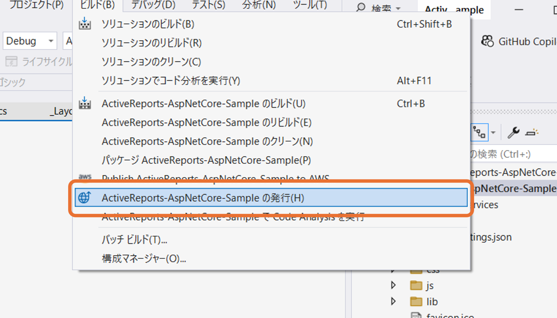Open the dropdown arrow next to hierarchy icon
The height and width of the screenshot is (318, 557).
point(493,133)
